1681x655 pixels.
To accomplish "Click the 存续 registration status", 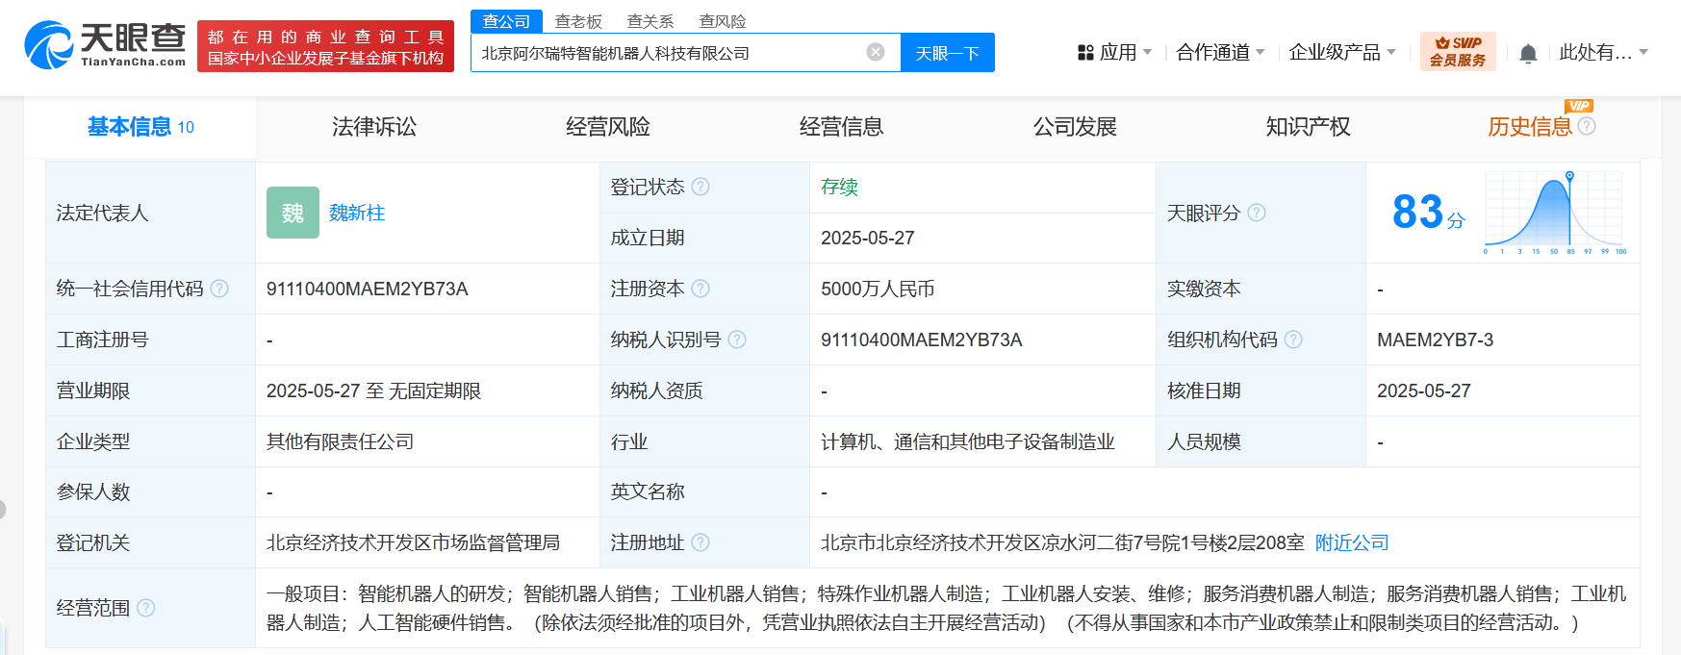I will point(839,187).
